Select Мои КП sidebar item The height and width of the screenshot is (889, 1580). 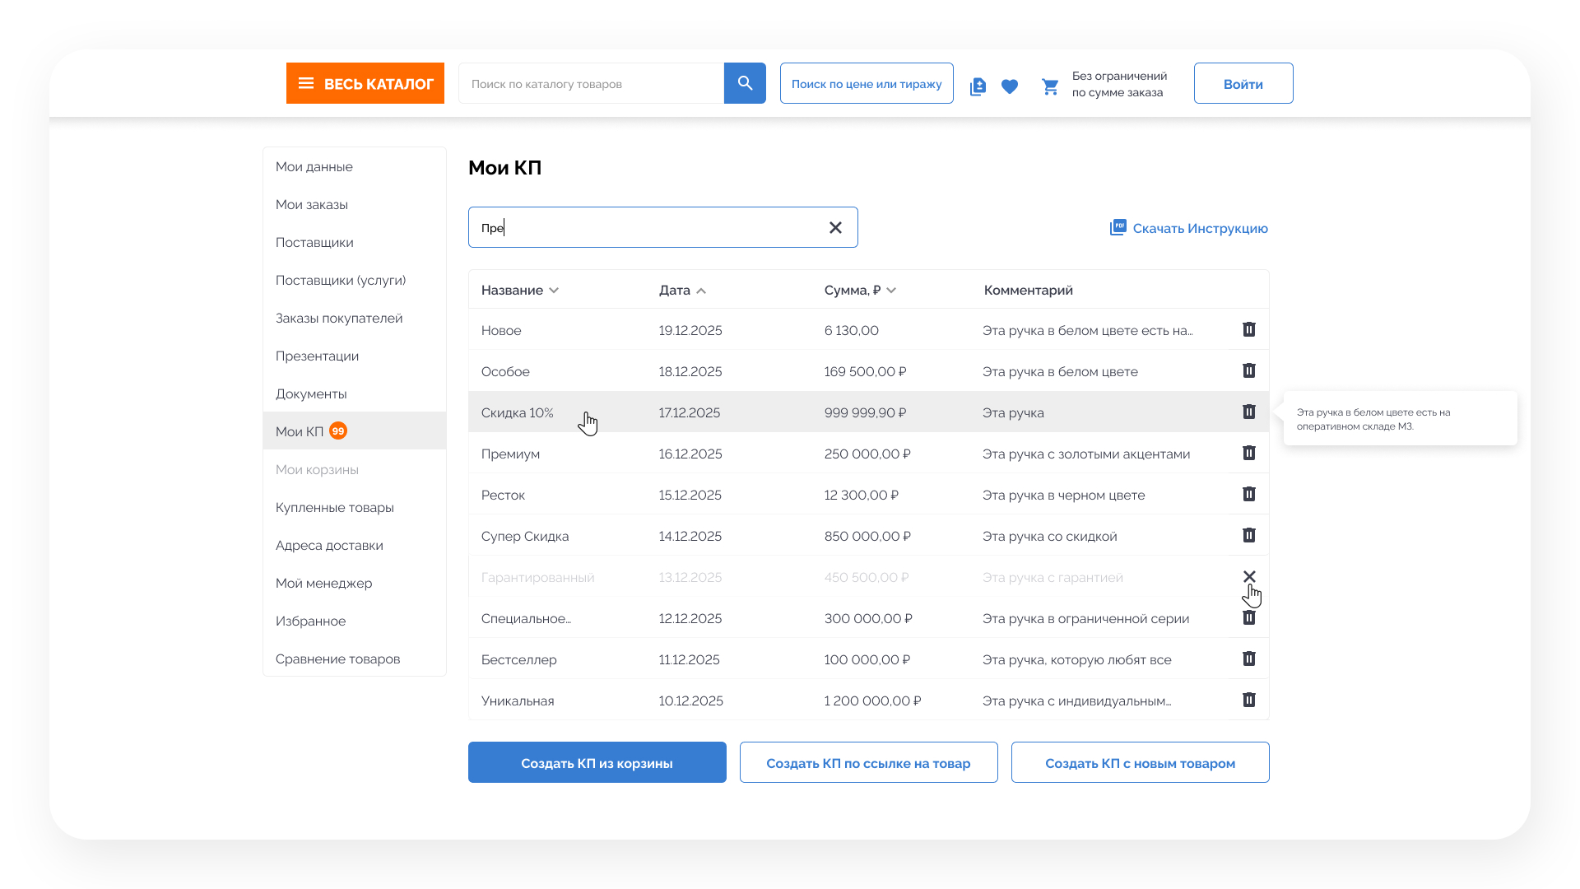click(x=355, y=431)
